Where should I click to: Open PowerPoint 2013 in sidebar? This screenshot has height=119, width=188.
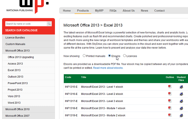(29, 83)
